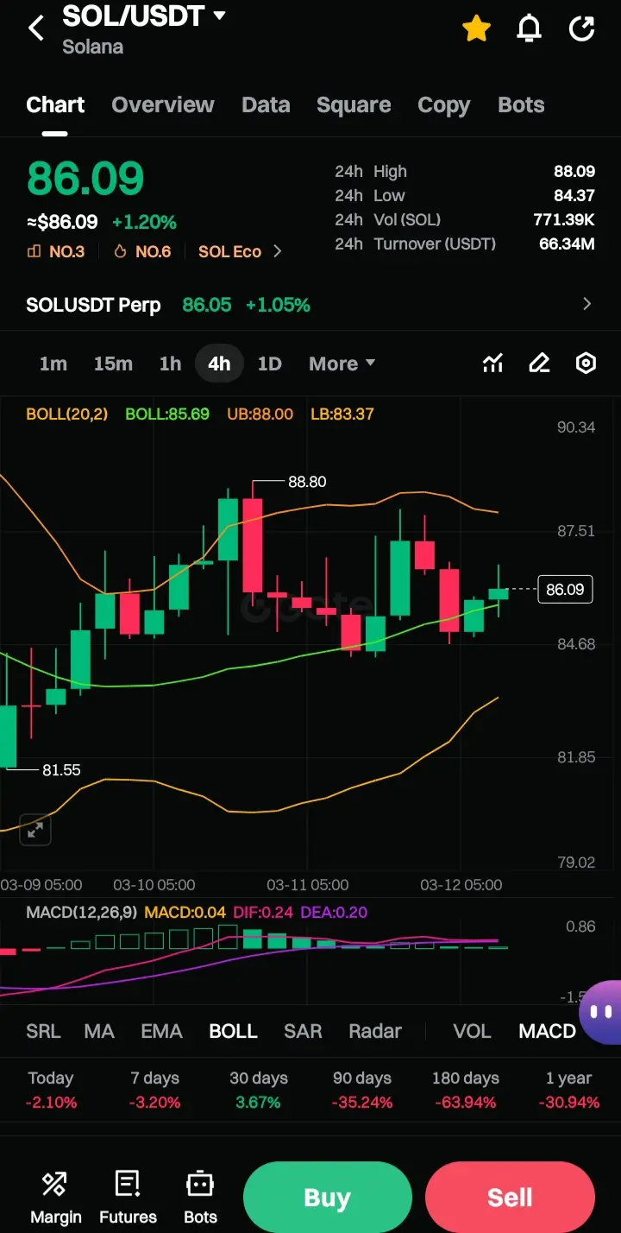Enable the VOL sub-indicator

(472, 1031)
